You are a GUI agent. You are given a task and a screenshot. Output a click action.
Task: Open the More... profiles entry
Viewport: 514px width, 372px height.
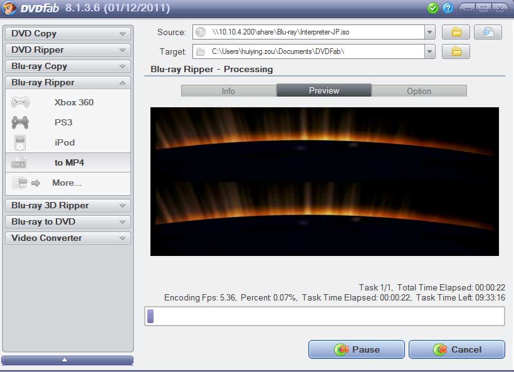point(68,183)
